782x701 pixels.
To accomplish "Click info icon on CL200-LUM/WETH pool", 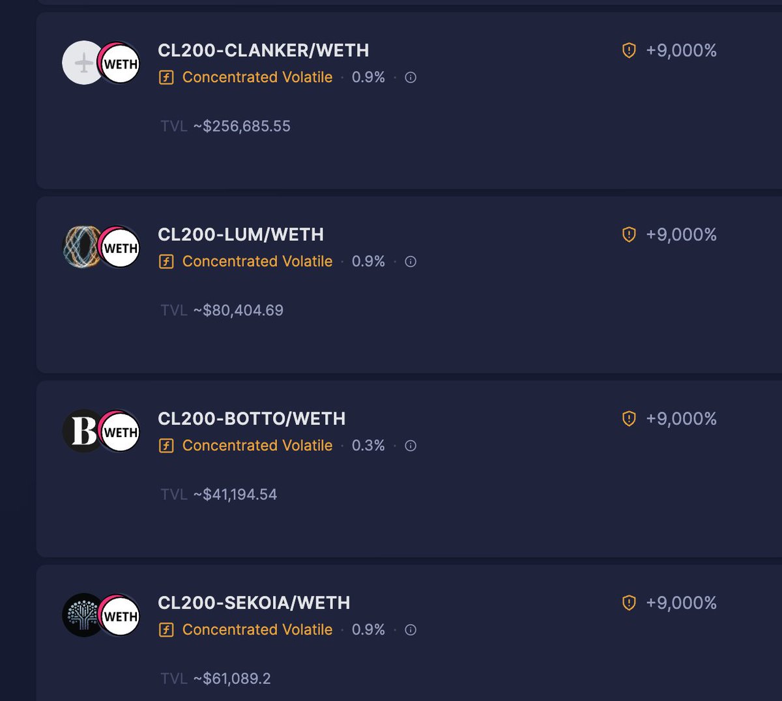I will coord(411,262).
